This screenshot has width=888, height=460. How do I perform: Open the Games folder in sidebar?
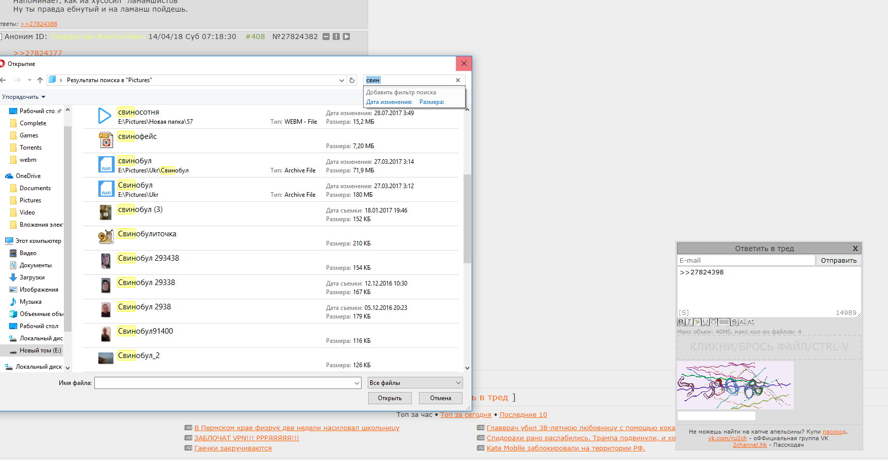[x=24, y=135]
